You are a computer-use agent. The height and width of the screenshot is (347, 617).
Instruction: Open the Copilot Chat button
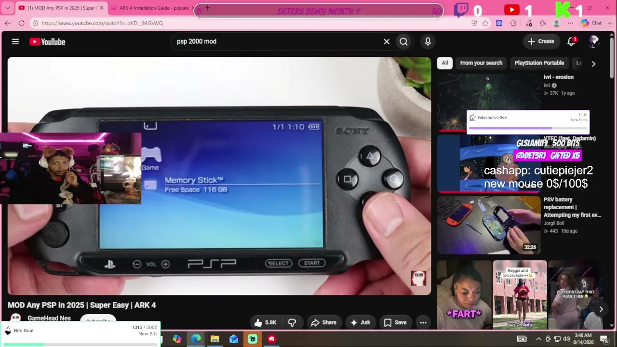pos(591,23)
